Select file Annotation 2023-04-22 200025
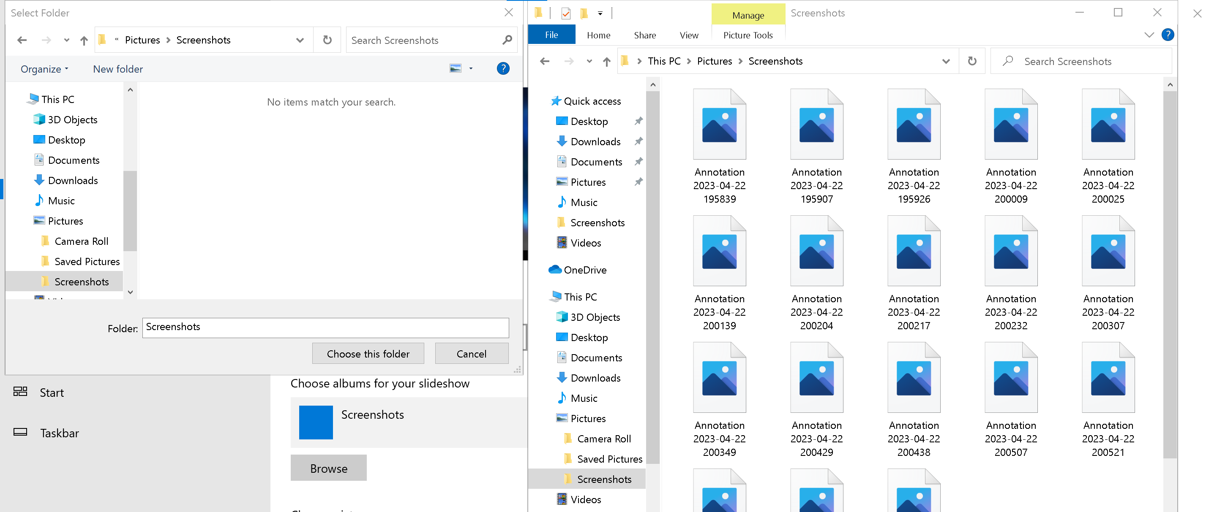 [x=1108, y=146]
